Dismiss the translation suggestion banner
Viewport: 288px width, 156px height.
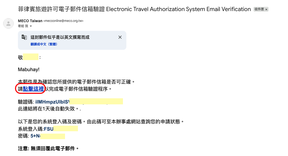click(120, 37)
